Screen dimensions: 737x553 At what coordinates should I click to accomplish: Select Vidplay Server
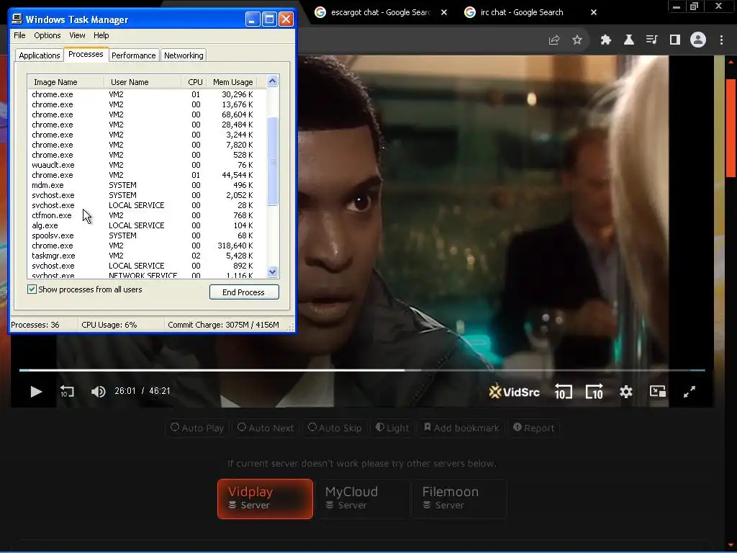coord(265,499)
